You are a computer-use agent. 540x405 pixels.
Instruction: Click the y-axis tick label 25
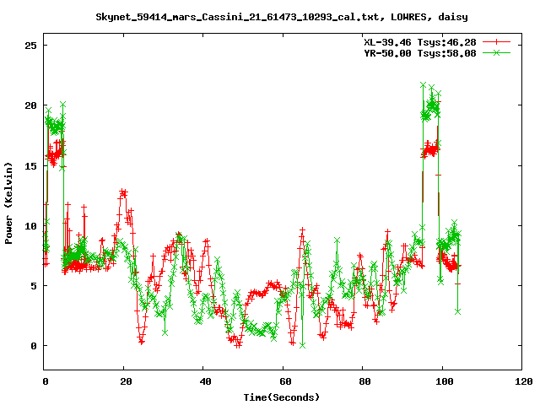(x=30, y=46)
